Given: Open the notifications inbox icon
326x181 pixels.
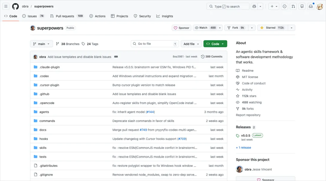Looking at the screenshot, I should pyautogui.click(x=311, y=6).
